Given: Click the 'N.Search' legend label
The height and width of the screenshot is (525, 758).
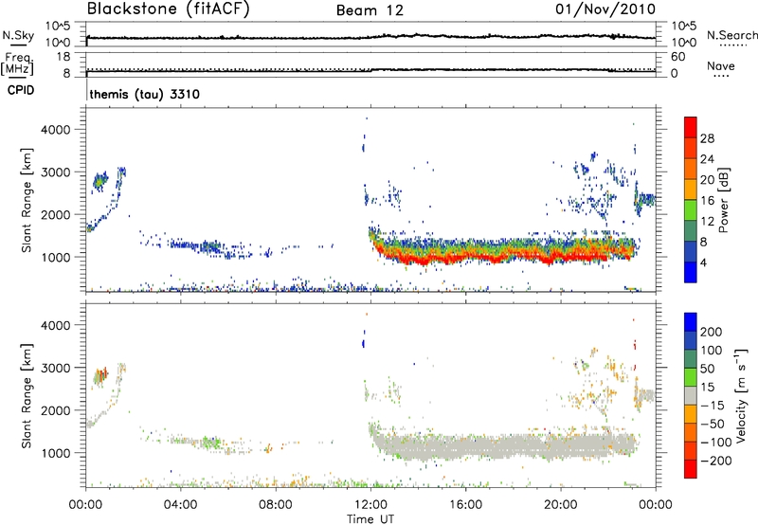Looking at the screenshot, I should pyautogui.click(x=731, y=35).
